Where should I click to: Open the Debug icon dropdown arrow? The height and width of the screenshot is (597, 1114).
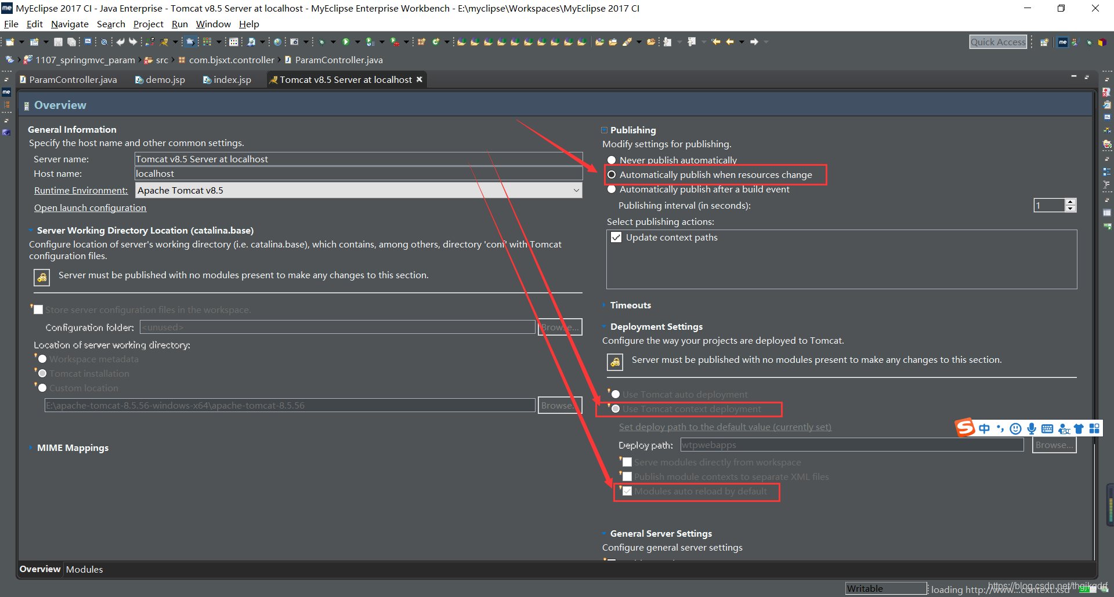[x=333, y=42]
